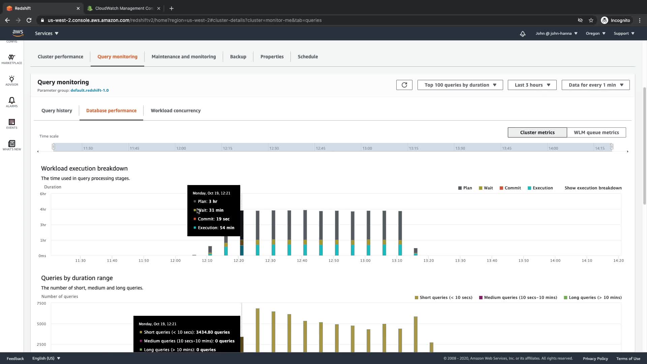Screen dimensions: 647x364
Task: Click the browser bookmark star icon
Action: (x=591, y=20)
